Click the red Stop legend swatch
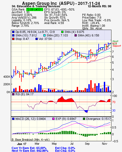Image resolution: width=122 pixels, height=152 pixels. pos(13,39)
